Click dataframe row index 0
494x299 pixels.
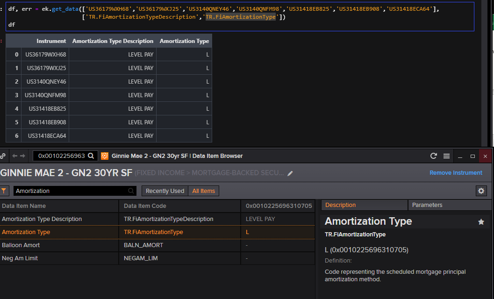pos(14,55)
